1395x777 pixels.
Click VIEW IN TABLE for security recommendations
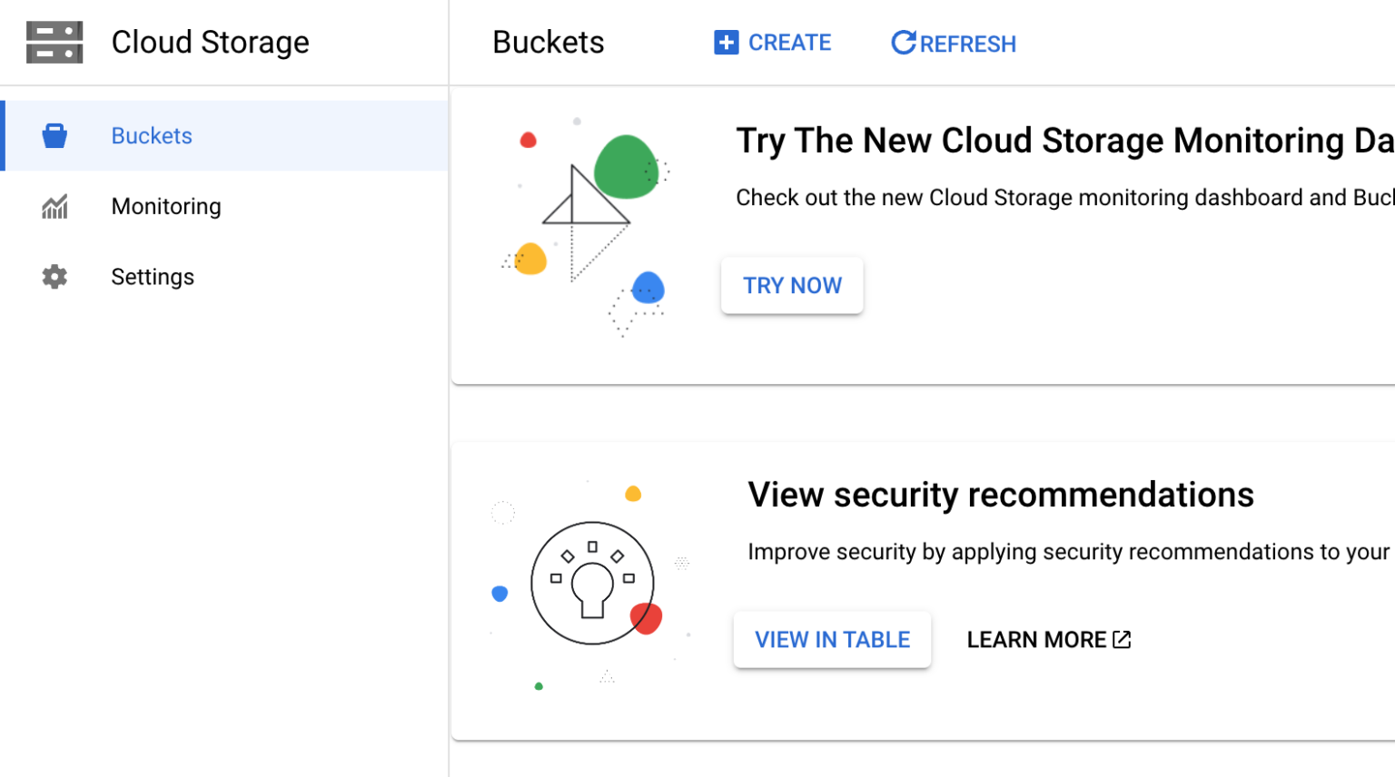(x=831, y=639)
